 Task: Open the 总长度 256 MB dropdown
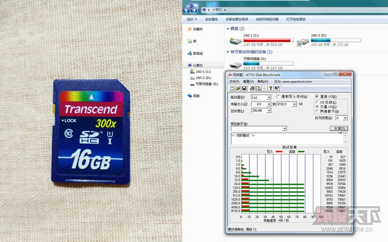click(269, 111)
